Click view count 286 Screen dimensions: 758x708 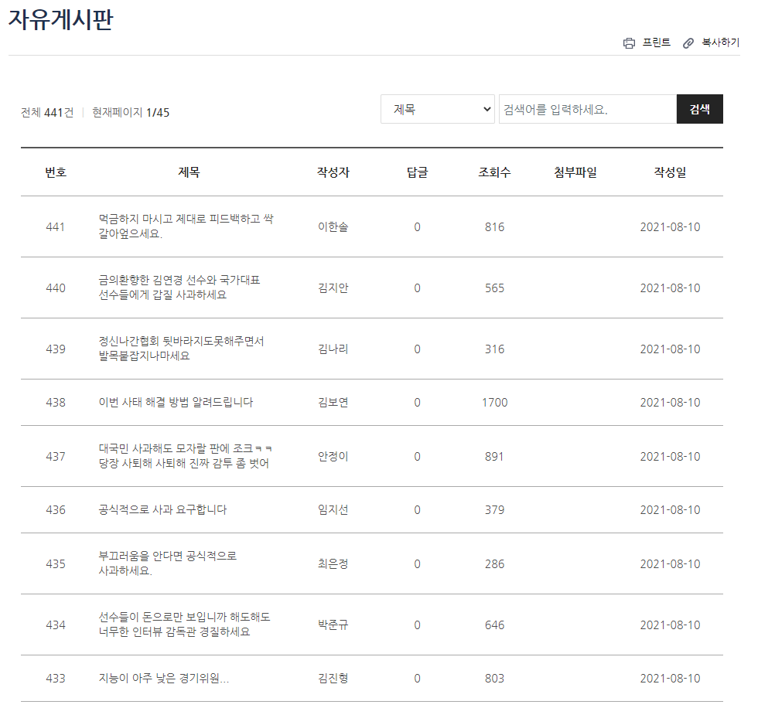click(494, 563)
